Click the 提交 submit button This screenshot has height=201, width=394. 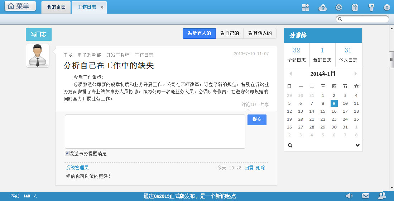(257, 120)
